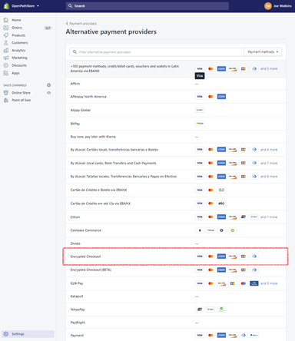
Task: Click Amex icon in Afterpay North America row
Action: [221, 97]
